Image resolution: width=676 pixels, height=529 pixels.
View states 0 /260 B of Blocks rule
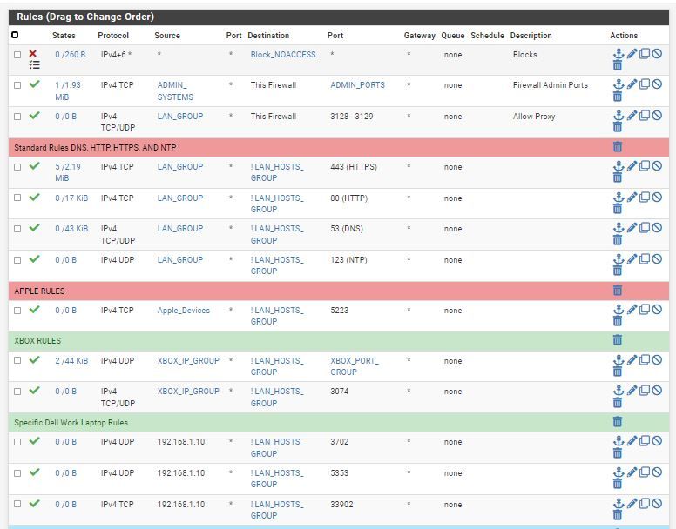point(71,55)
